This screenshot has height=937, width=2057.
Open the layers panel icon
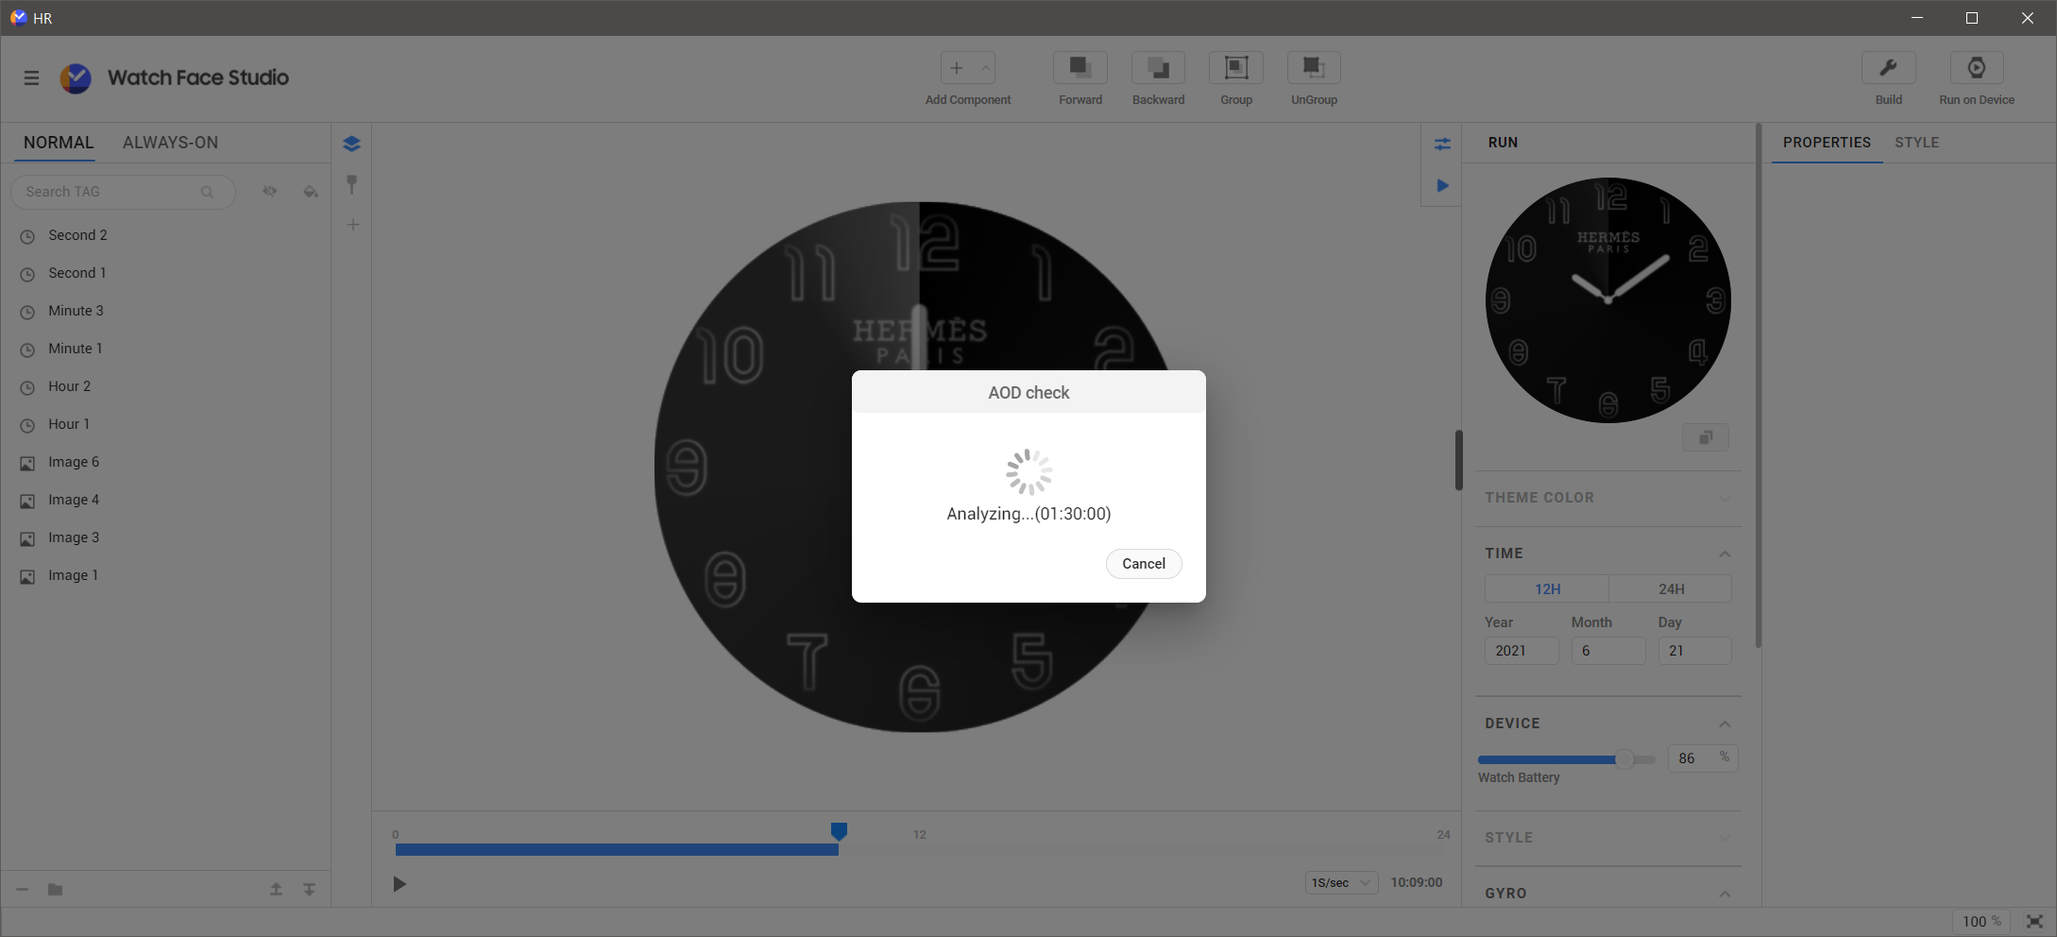coord(351,144)
